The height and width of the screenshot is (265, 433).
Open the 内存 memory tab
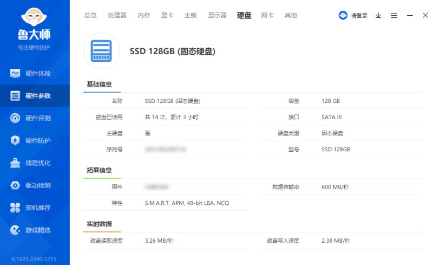tap(144, 15)
